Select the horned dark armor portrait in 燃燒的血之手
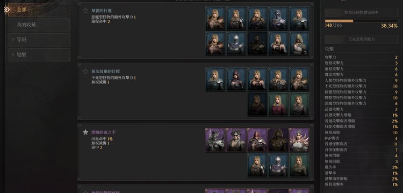The height and width of the screenshot is (193, 403). coord(215,140)
